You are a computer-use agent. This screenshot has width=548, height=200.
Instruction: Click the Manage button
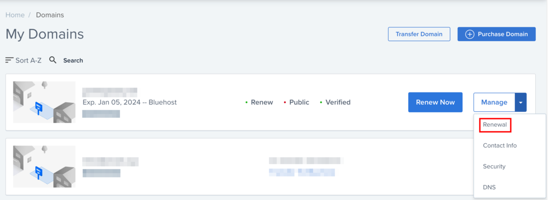494,102
